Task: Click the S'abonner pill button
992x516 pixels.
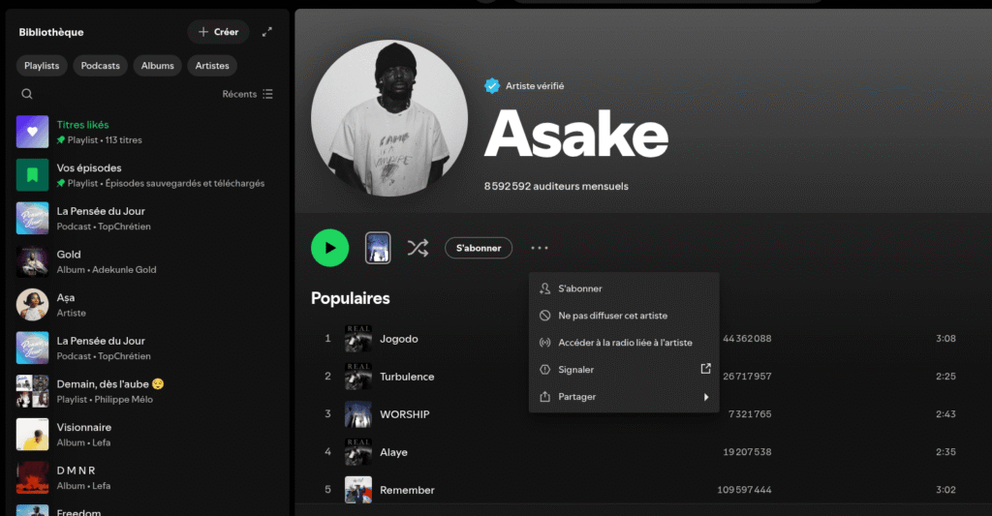Action: coord(479,248)
